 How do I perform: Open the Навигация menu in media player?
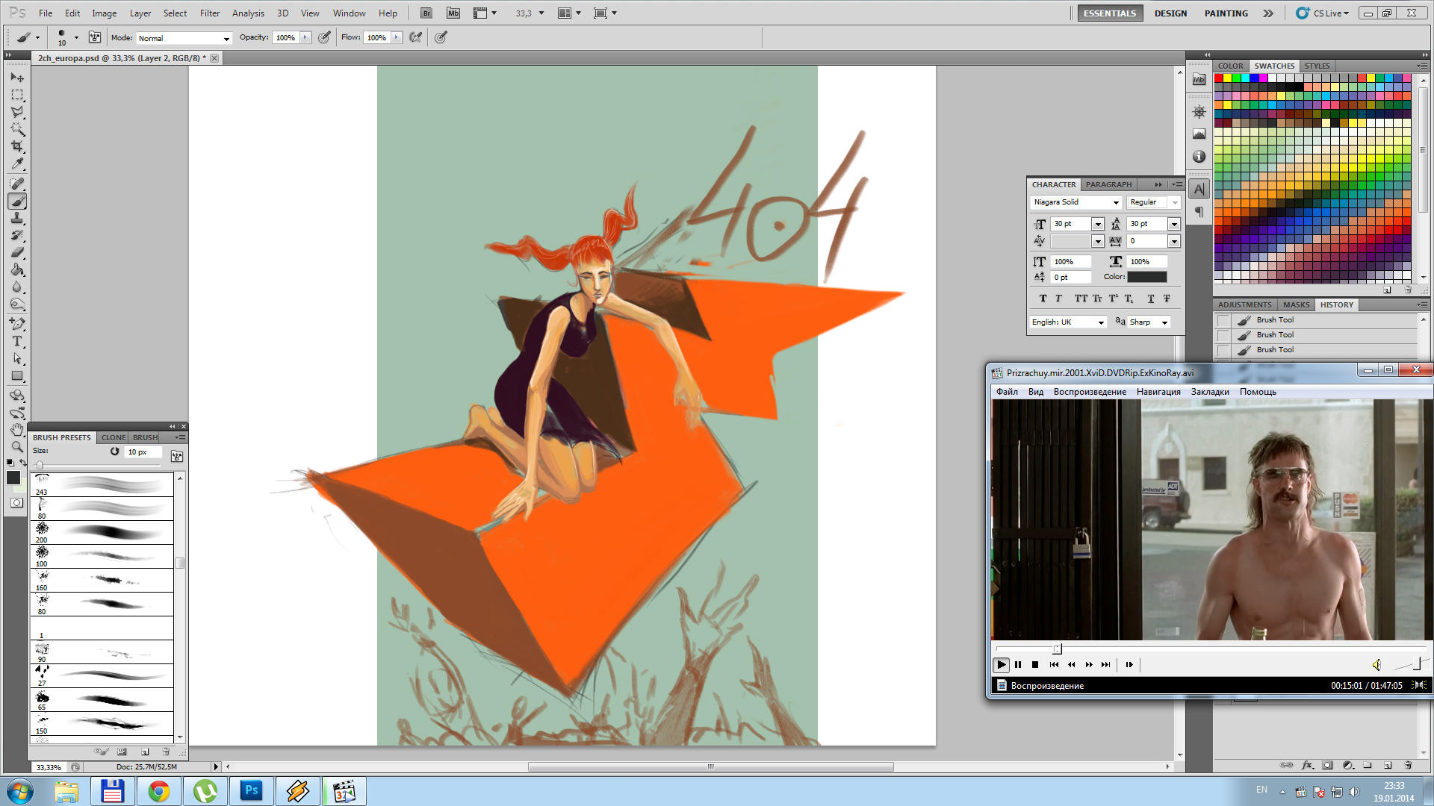click(1158, 392)
